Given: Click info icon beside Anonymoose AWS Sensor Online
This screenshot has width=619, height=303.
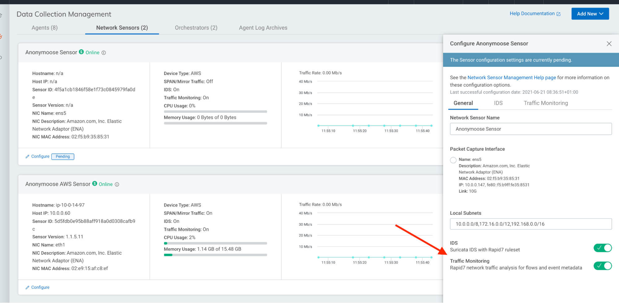Looking at the screenshot, I should [117, 184].
